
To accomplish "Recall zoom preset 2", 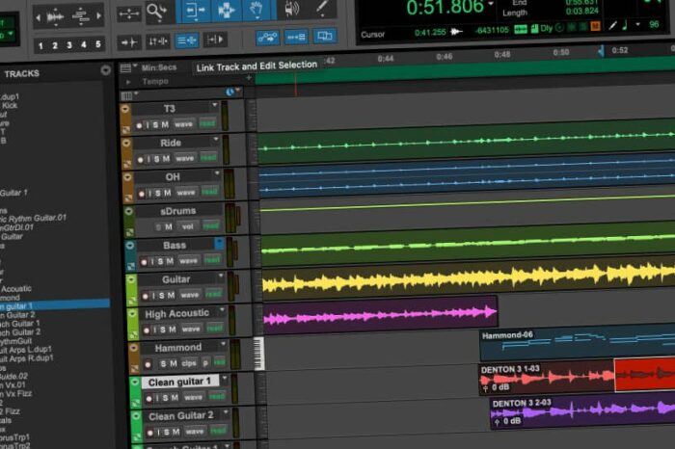I will [x=55, y=45].
